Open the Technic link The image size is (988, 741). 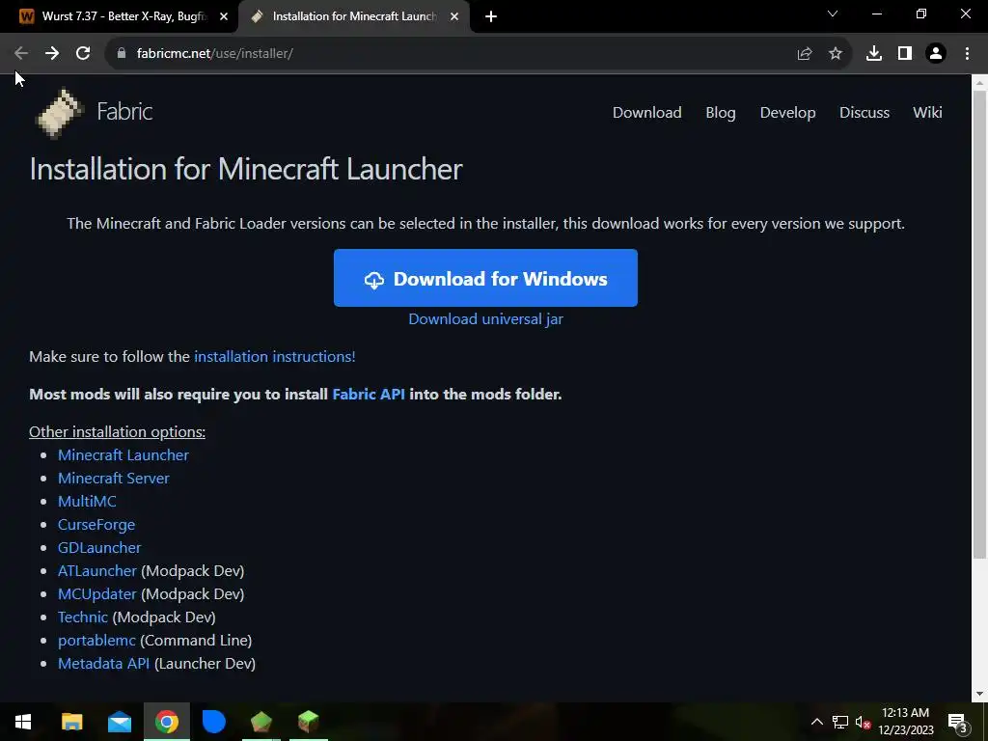(x=83, y=617)
